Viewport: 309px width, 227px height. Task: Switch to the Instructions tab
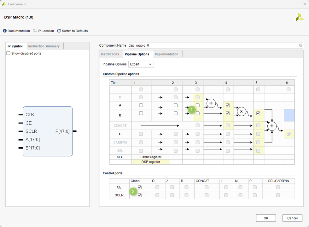point(110,54)
